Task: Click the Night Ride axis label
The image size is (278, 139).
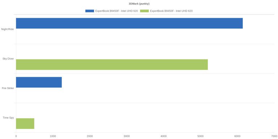Action: (8, 29)
